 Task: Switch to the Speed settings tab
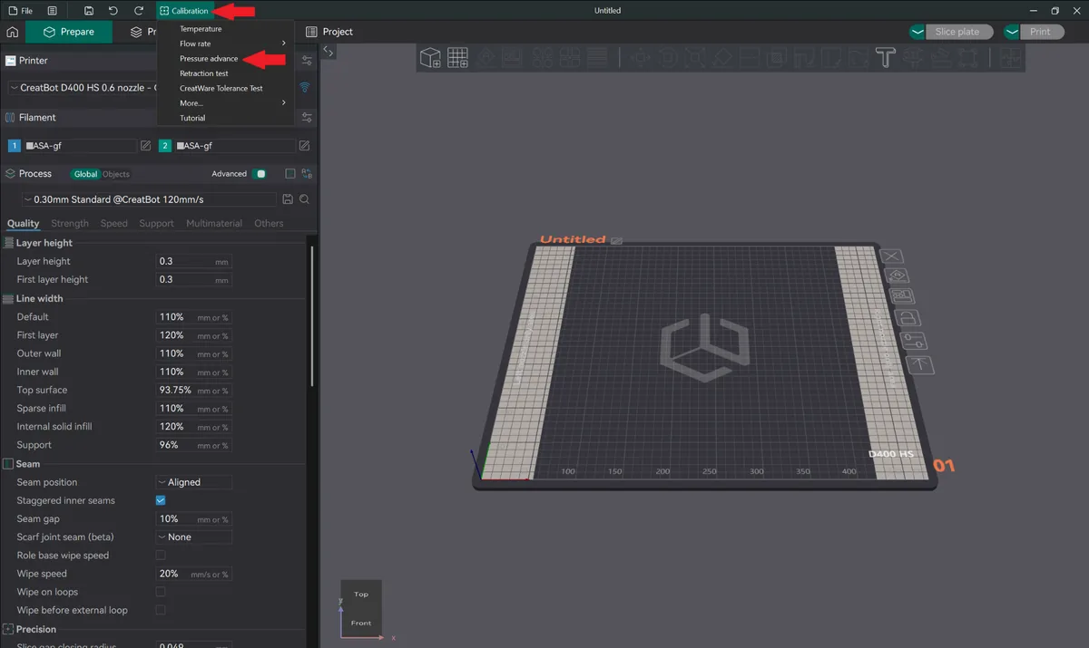pos(113,224)
